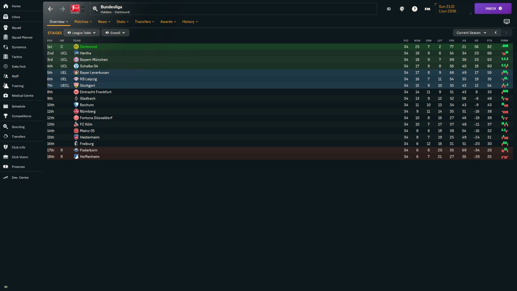Select the Overview tab
Viewport: 517px width, 291px height.
pos(59,22)
